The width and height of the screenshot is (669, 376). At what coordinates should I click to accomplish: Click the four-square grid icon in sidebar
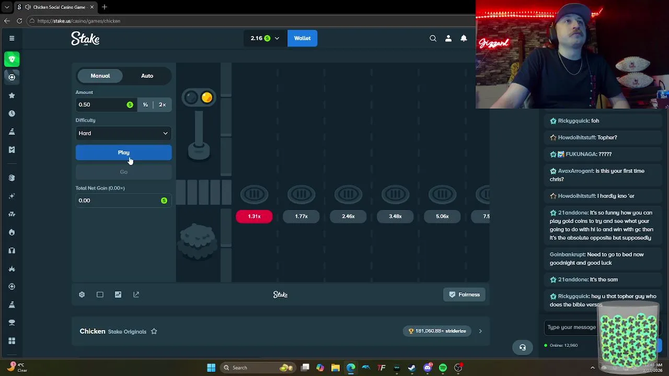pos(12,341)
